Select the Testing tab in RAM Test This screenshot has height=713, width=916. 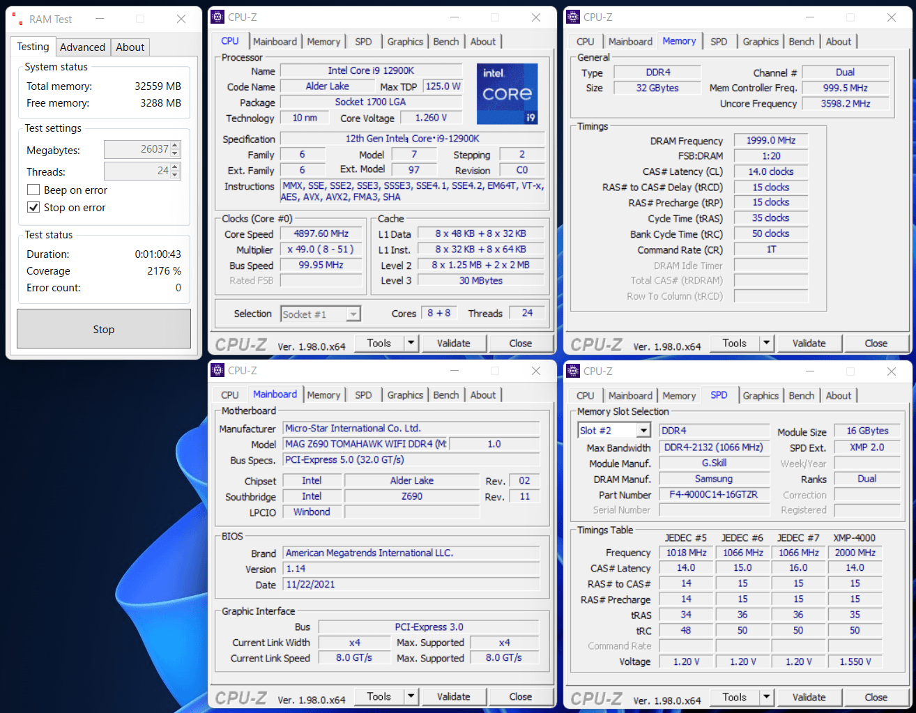33,47
